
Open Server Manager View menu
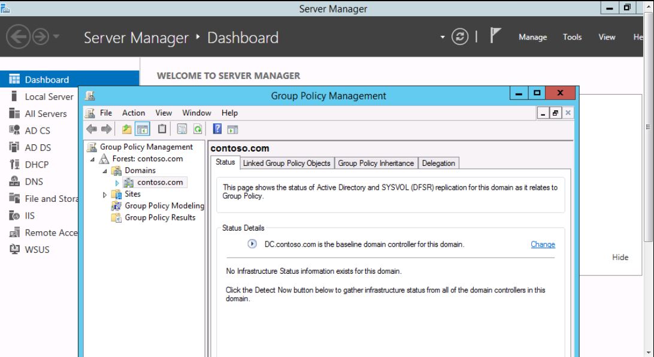point(607,37)
